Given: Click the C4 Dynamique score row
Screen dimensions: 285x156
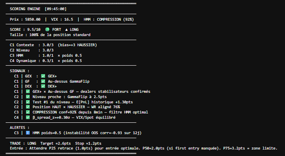Looking at the screenshot, I should coord(46,61).
